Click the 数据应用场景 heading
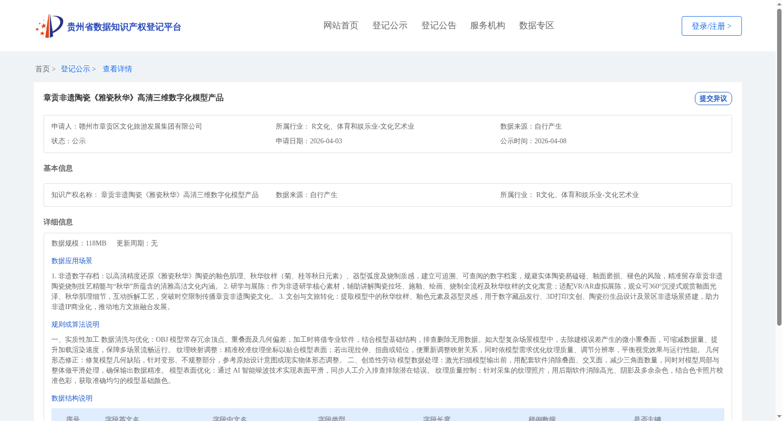 tap(72, 261)
